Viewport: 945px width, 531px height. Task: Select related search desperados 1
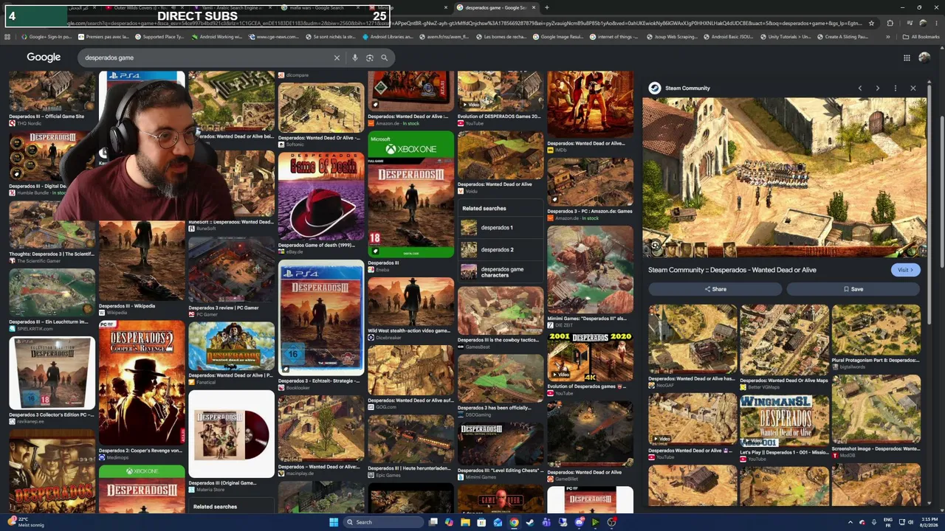click(x=501, y=227)
